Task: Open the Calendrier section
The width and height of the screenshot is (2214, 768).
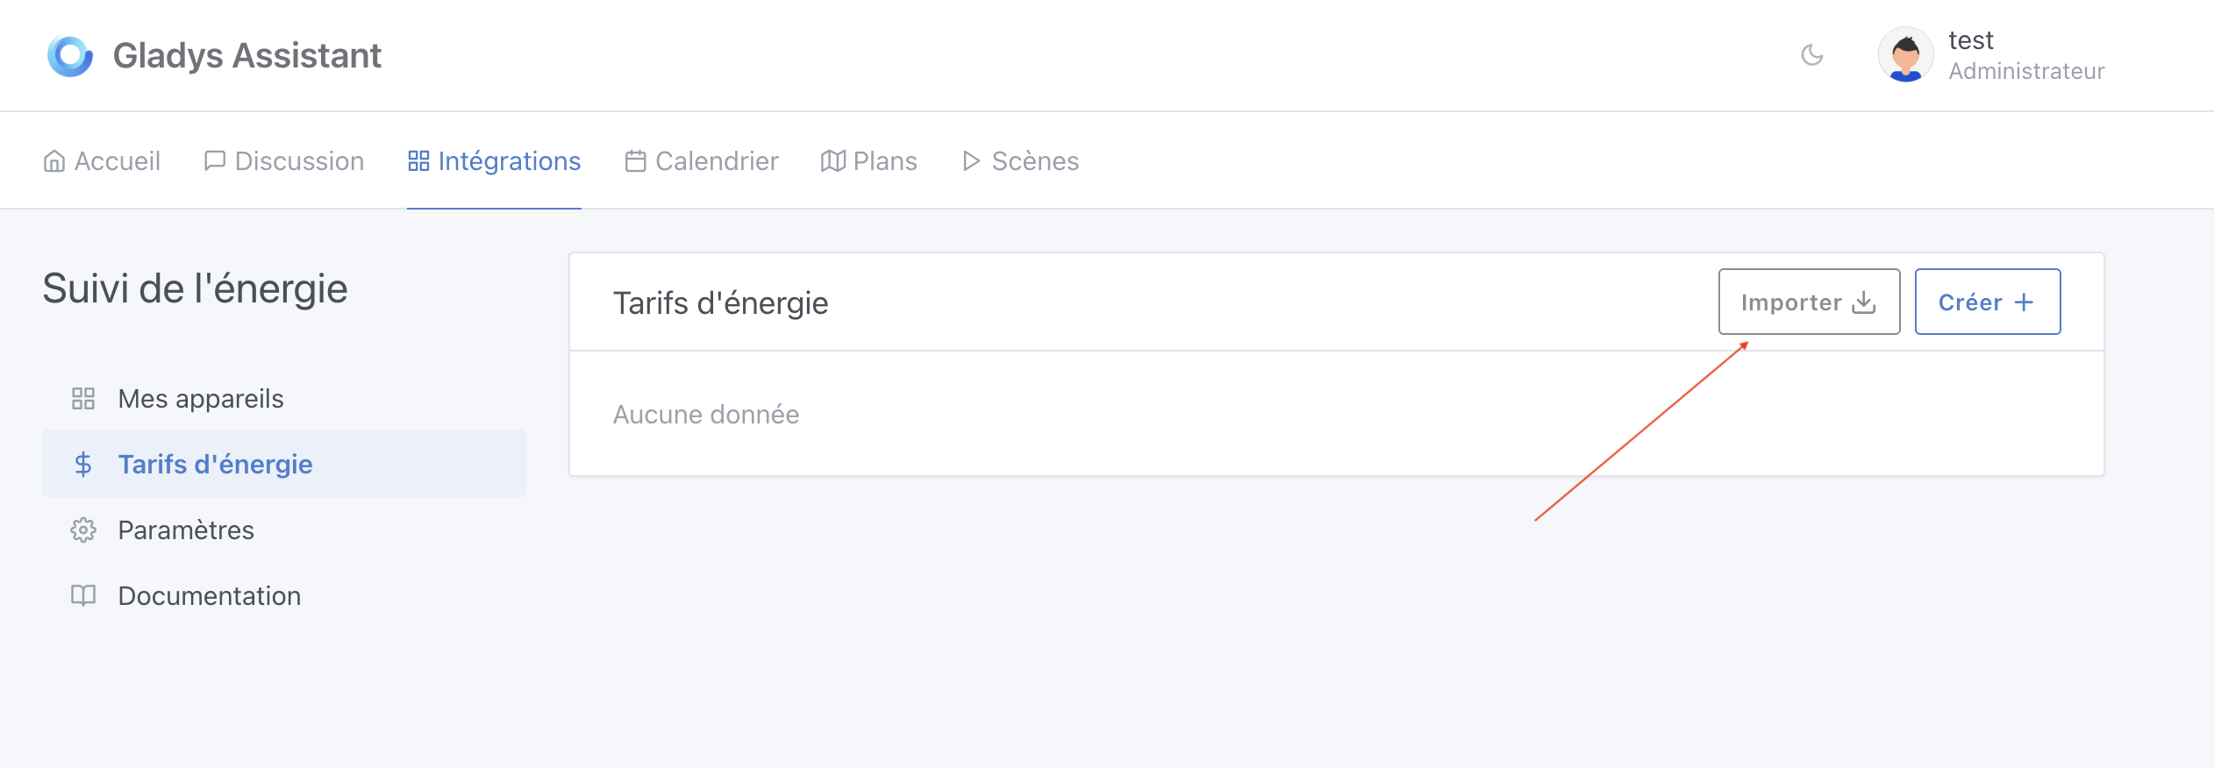Action: pyautogui.click(x=702, y=160)
